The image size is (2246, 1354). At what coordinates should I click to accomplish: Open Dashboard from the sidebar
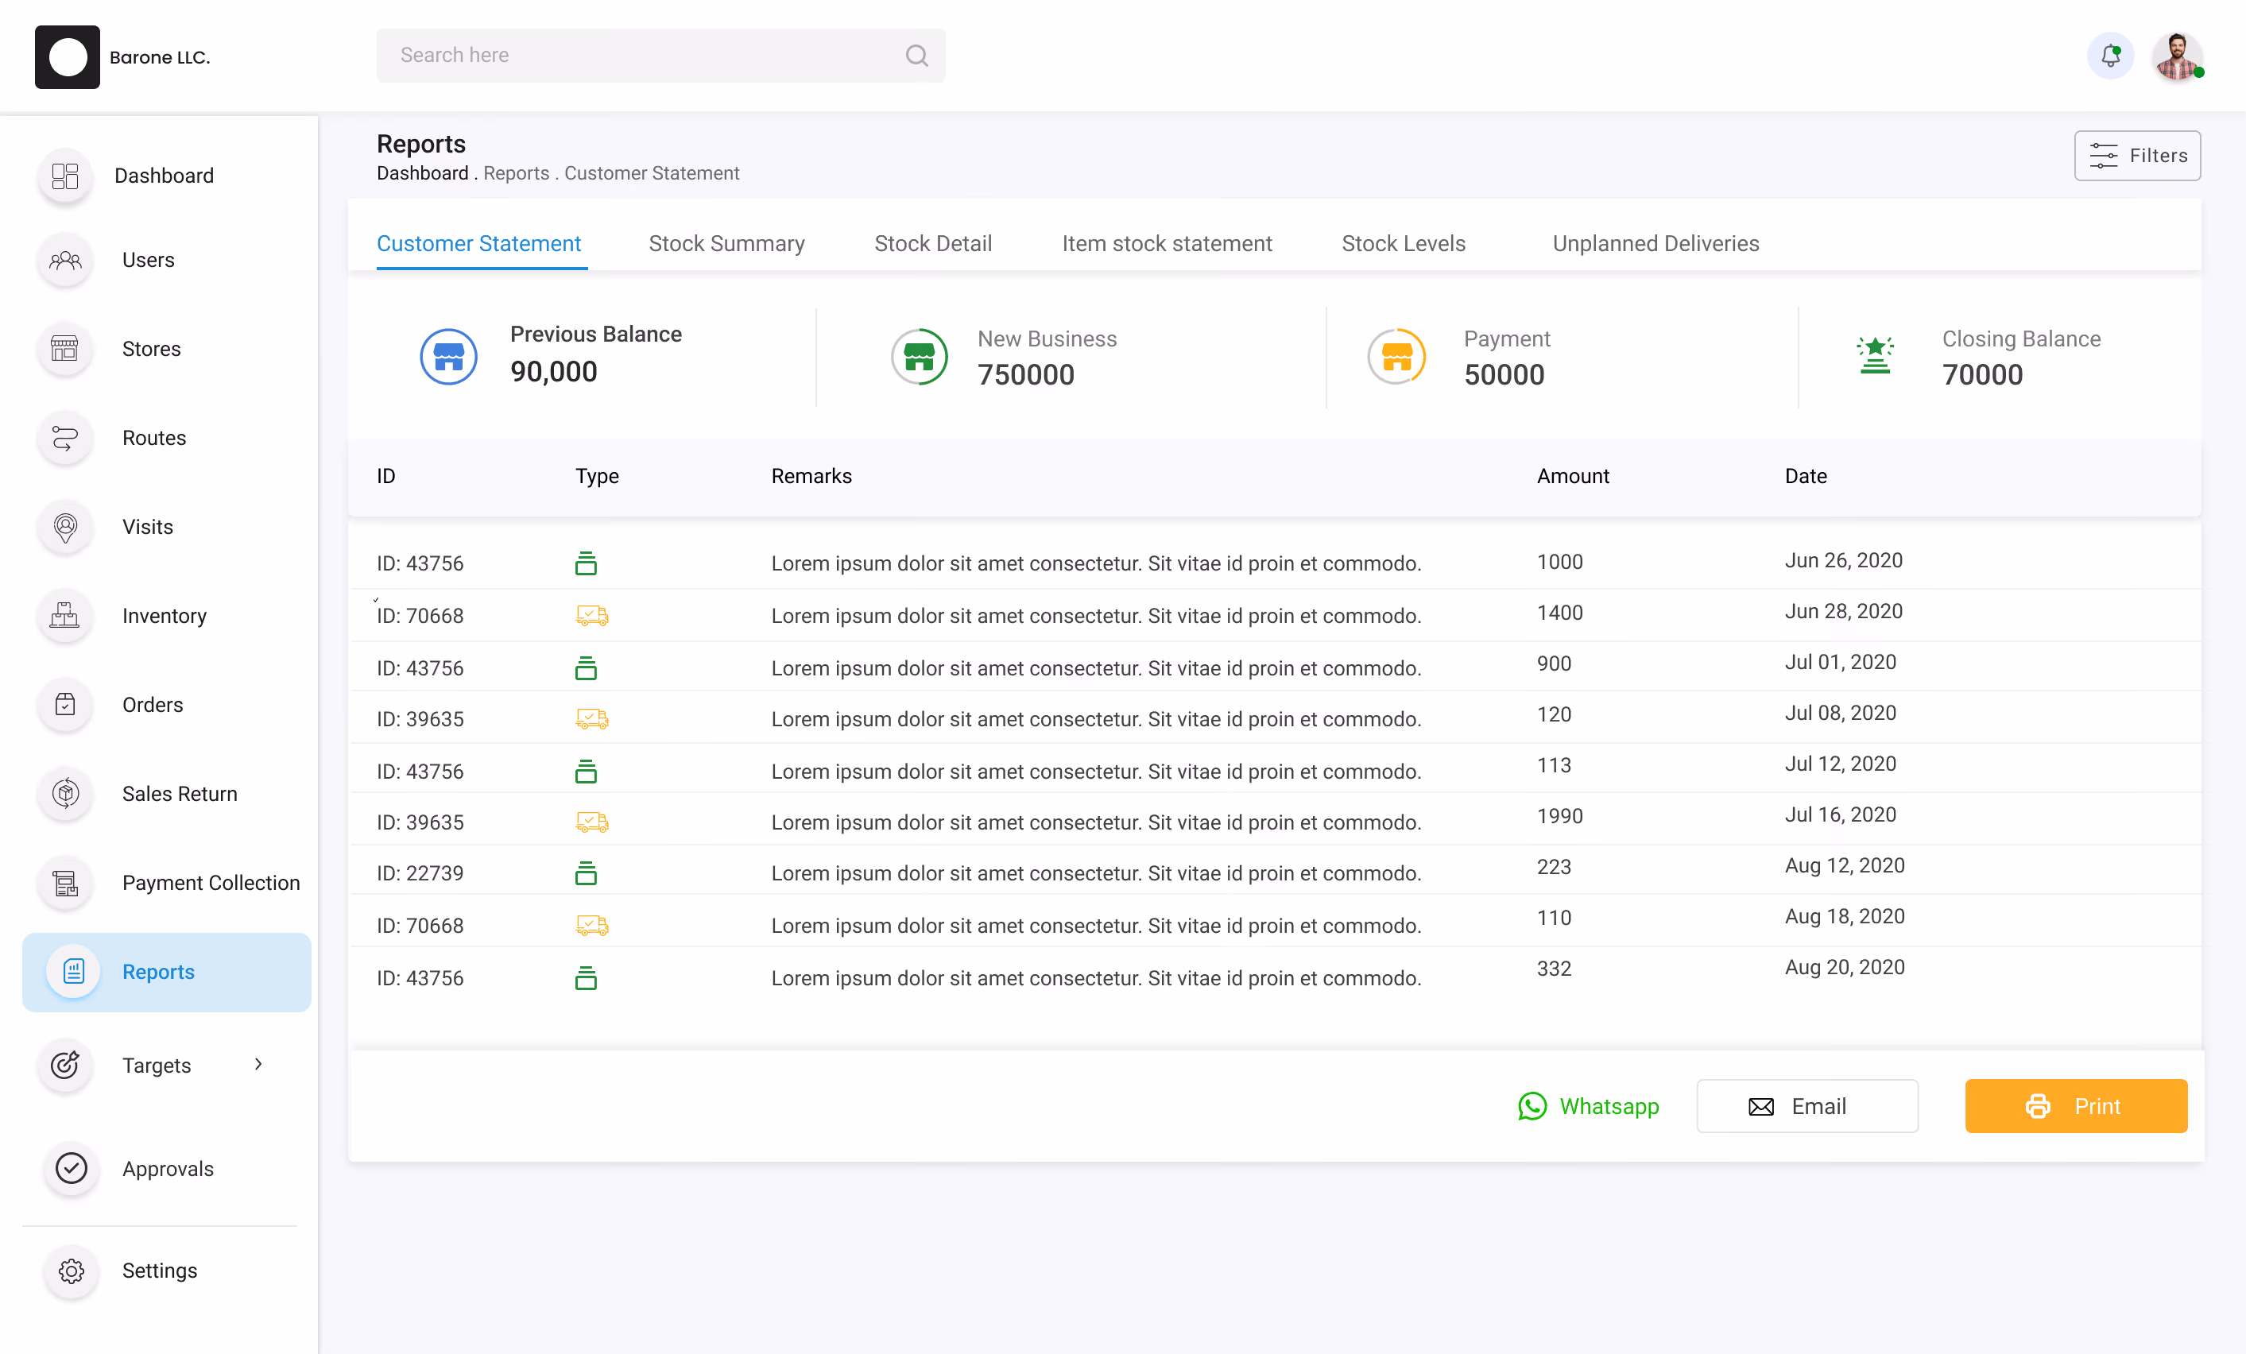pos(164,176)
